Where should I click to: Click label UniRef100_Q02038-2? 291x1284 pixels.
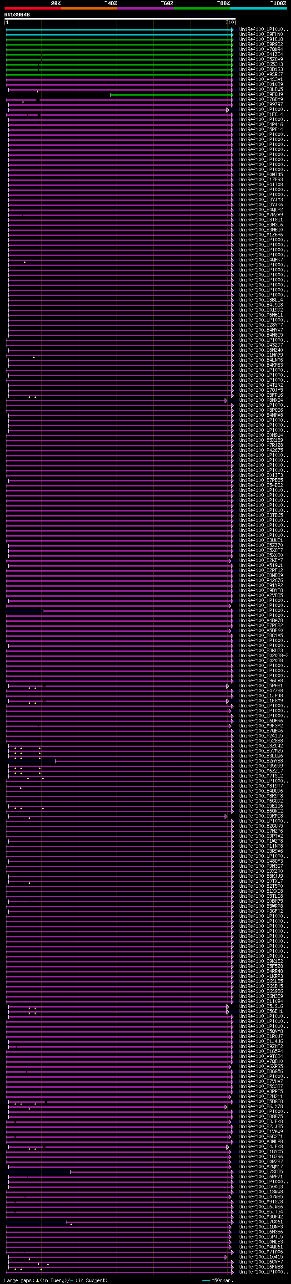pos(264,655)
